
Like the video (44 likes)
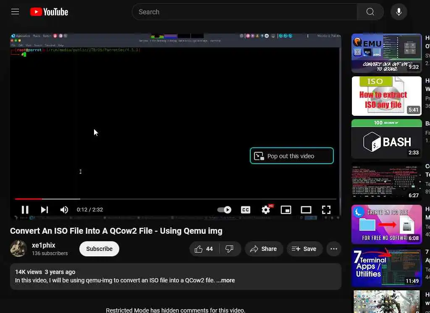[x=205, y=248]
